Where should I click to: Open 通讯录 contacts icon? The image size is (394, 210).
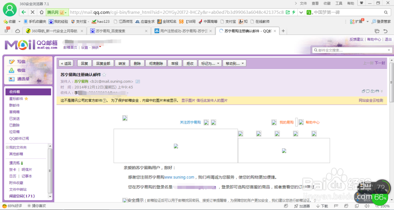click(11, 79)
